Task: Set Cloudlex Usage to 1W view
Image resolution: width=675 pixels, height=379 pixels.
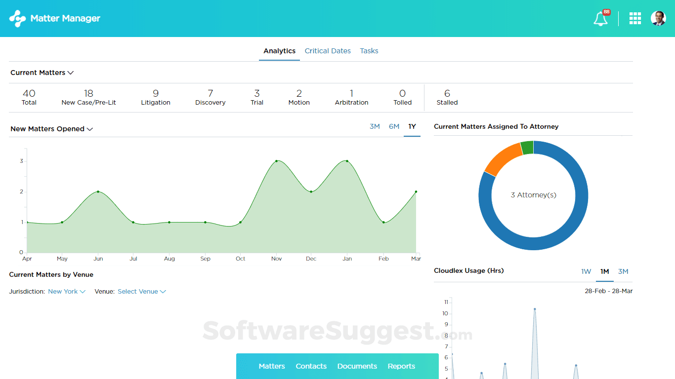Action: (x=586, y=271)
